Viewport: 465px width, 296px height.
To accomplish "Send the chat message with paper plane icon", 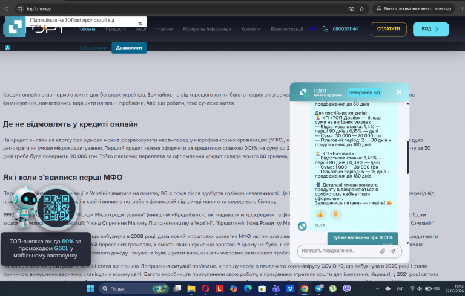I will pos(393,251).
